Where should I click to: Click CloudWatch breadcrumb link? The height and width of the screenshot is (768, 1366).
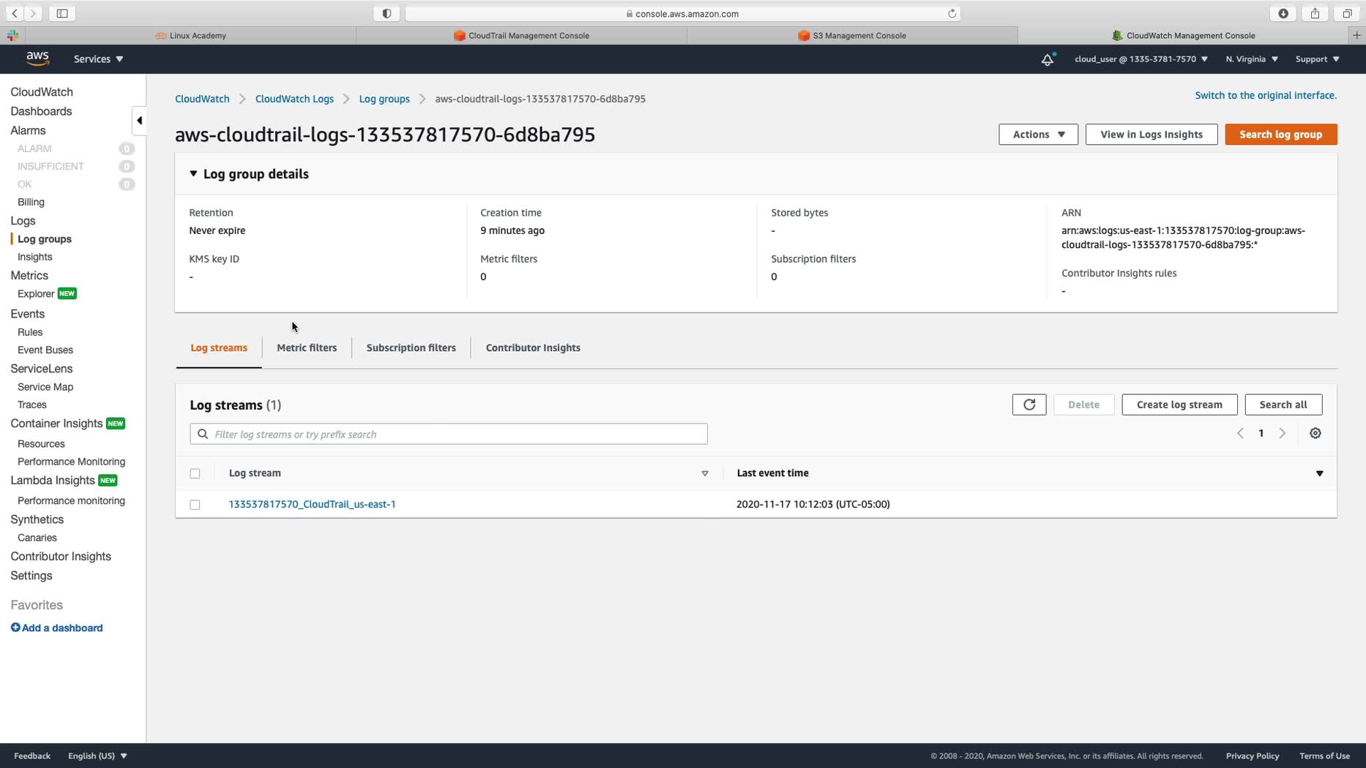202,99
